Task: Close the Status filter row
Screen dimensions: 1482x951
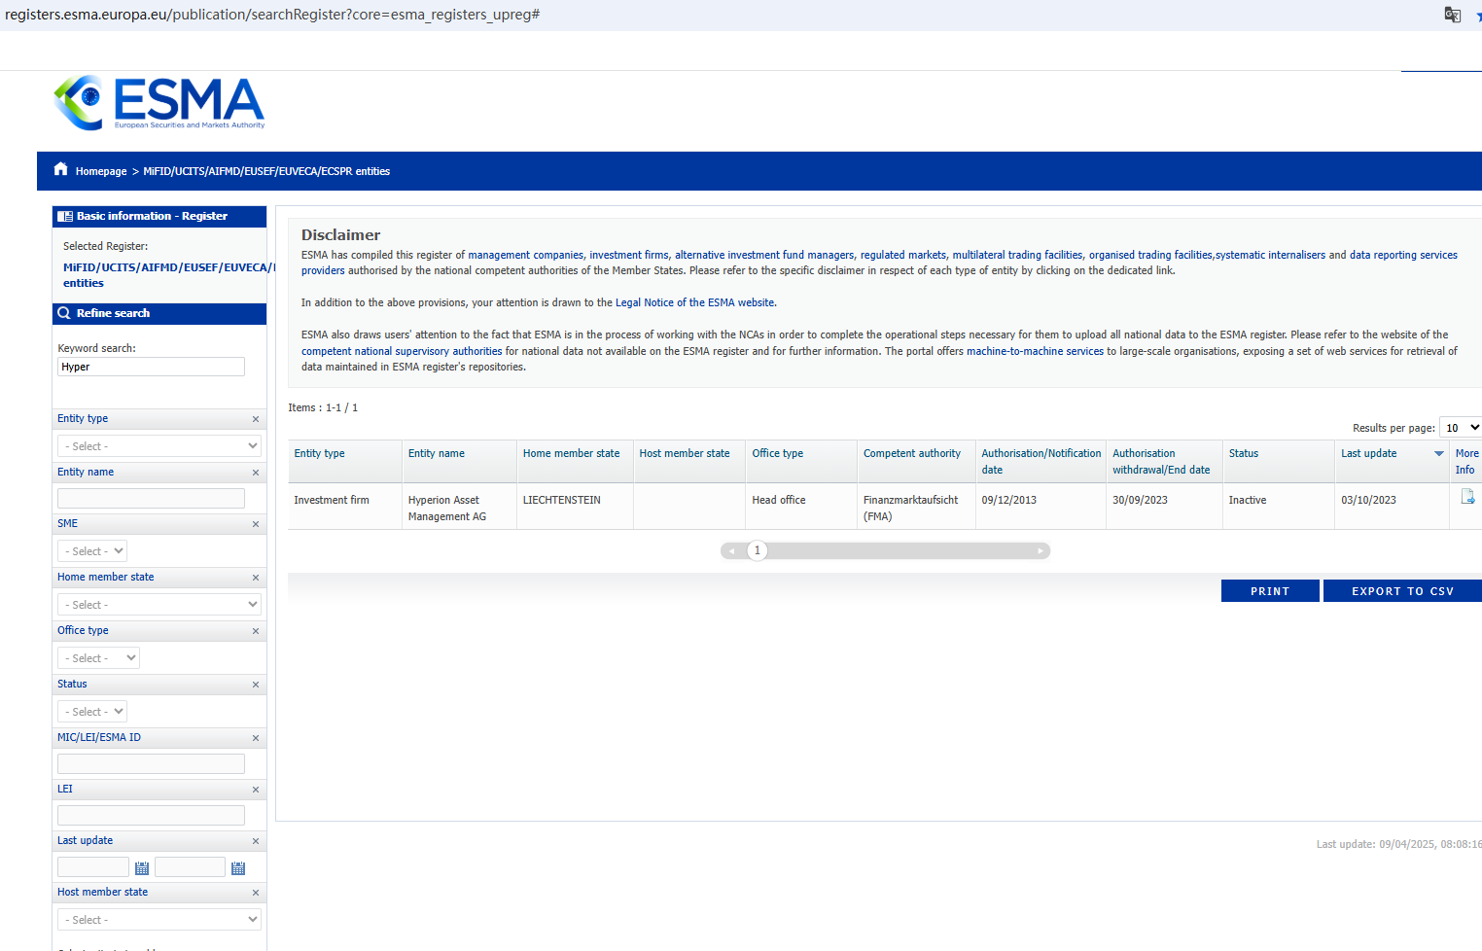Action: pos(256,685)
